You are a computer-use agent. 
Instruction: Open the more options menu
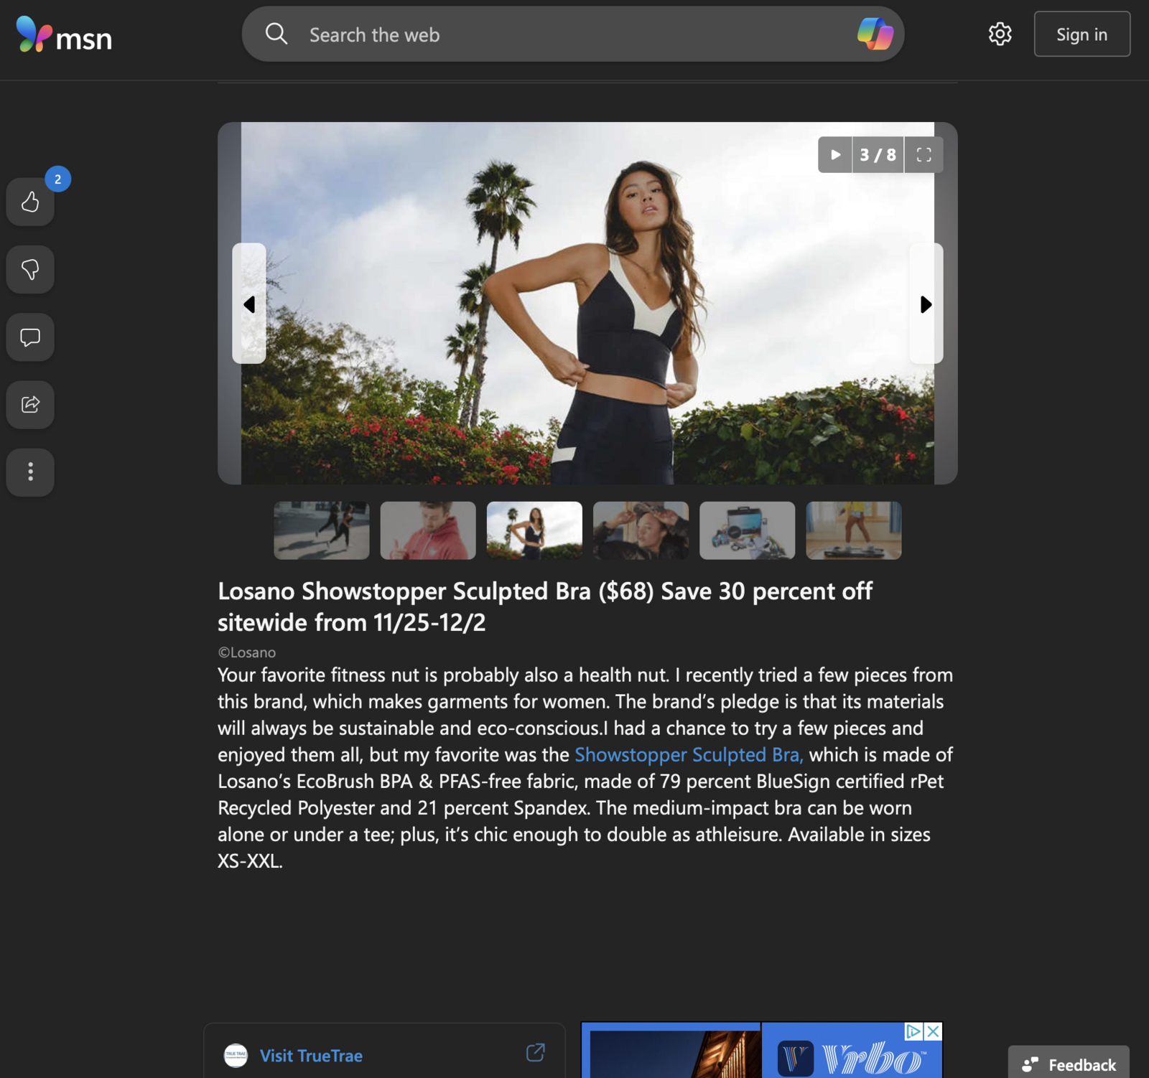point(30,472)
